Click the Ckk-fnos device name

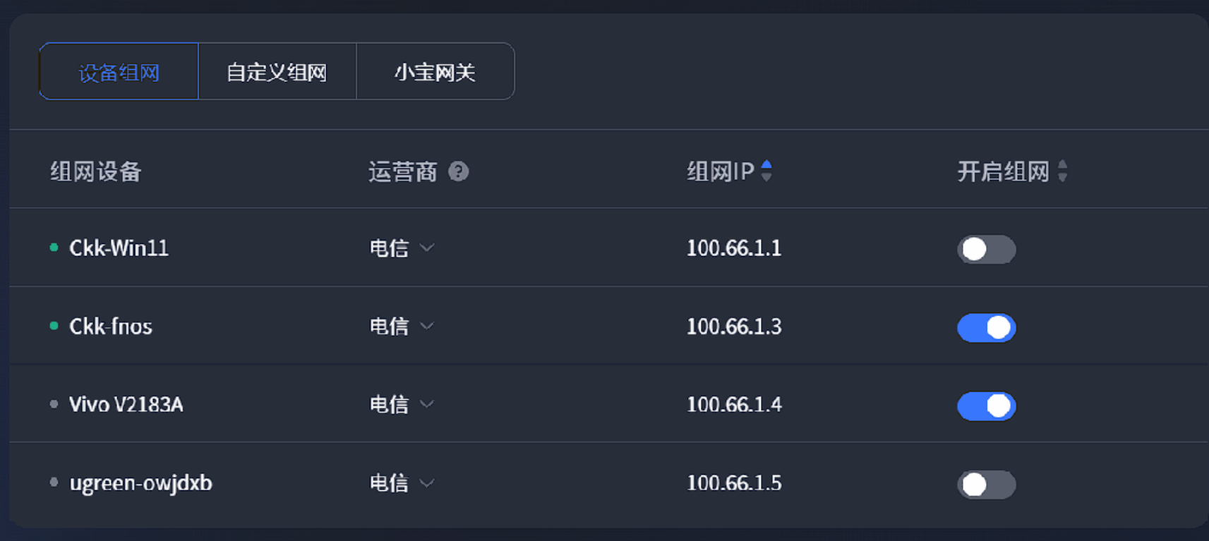coord(110,326)
